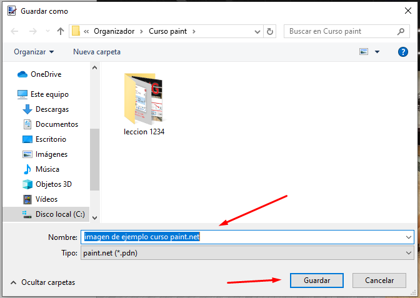
Task: Open the address bar previous locations dropdown
Action: pyautogui.click(x=257, y=31)
